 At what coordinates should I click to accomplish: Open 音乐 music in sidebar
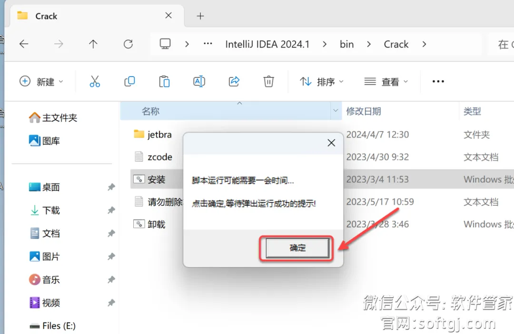(44, 280)
